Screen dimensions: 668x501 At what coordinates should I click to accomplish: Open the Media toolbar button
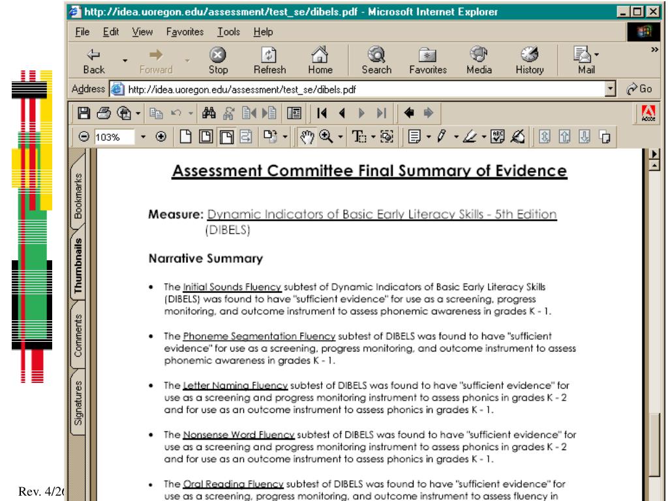(x=479, y=61)
